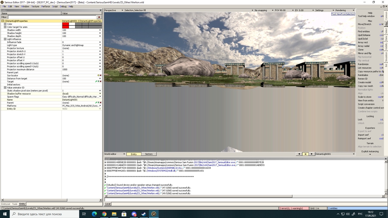Click the red Color swatch
This screenshot has width=388, height=218.
point(65,24)
